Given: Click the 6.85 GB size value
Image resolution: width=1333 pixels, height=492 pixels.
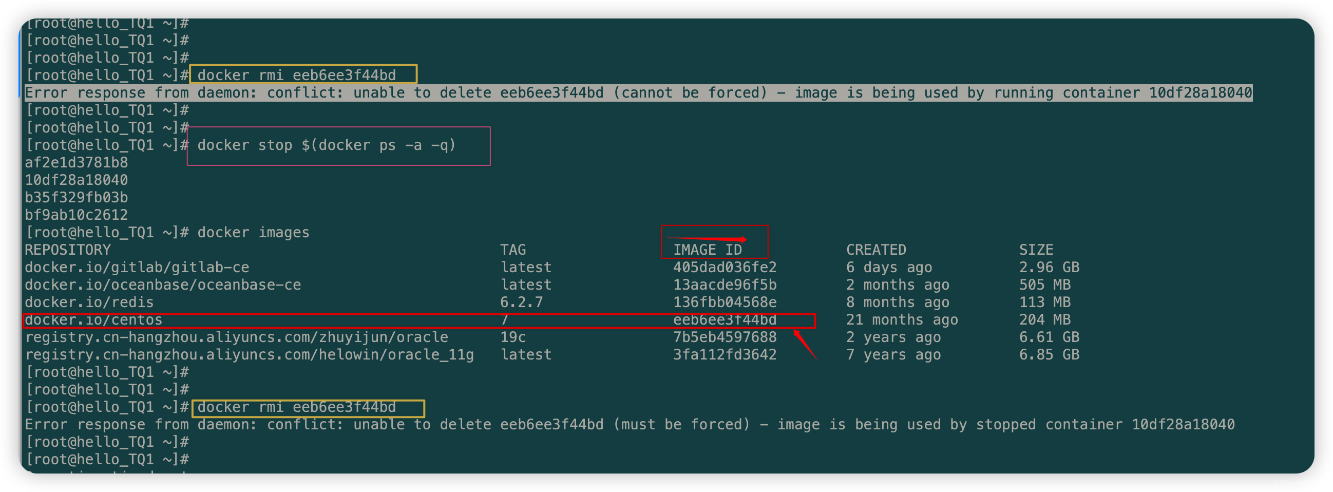Looking at the screenshot, I should 1049,355.
